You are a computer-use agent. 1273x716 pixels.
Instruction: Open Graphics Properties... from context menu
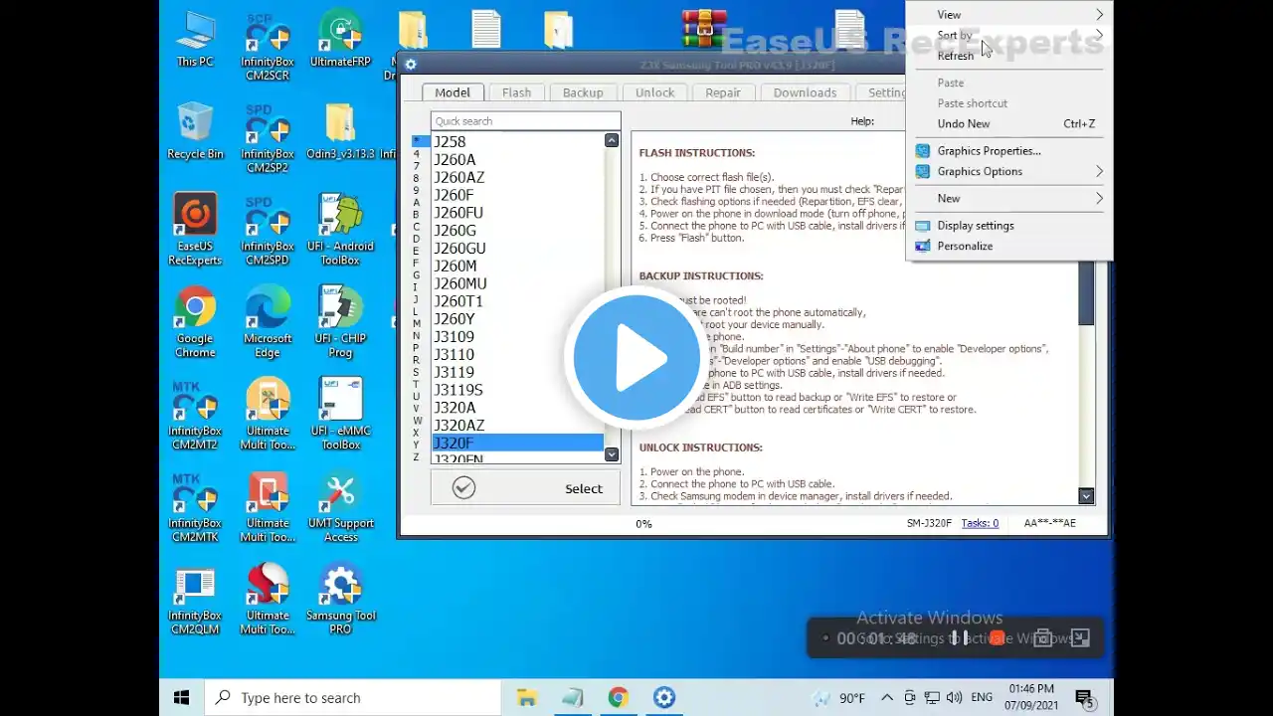(x=1009, y=150)
